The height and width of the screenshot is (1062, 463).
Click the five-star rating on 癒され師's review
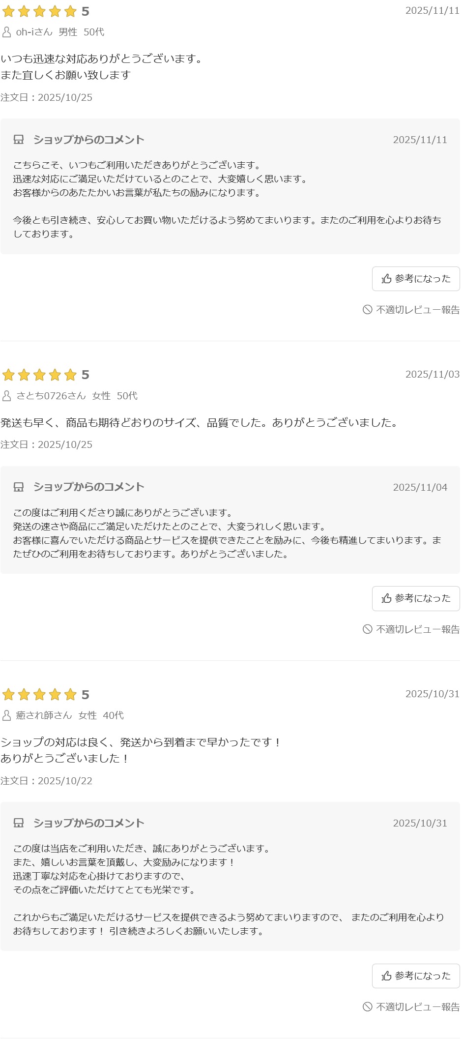click(39, 694)
